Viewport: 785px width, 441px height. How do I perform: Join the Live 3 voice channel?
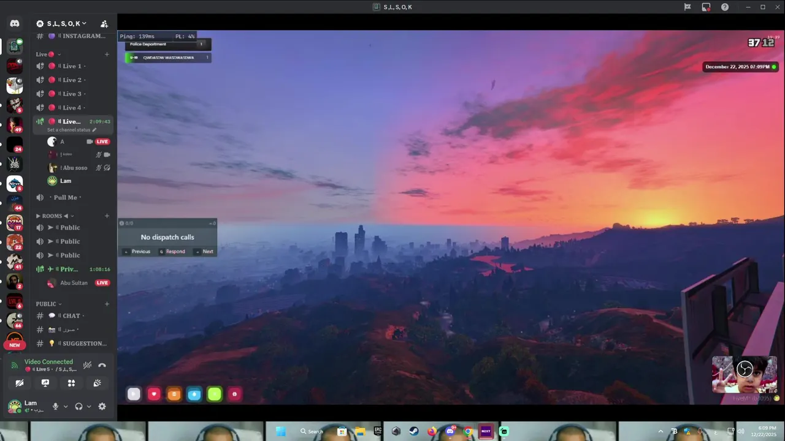[72, 94]
